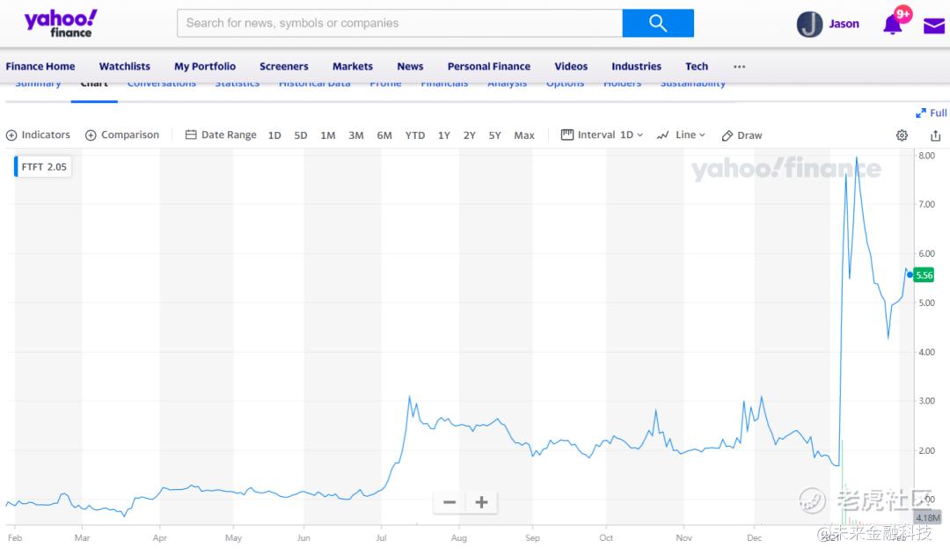950x555 pixels.
Task: Open the more navigation options ellipsis
Action: coord(739,66)
